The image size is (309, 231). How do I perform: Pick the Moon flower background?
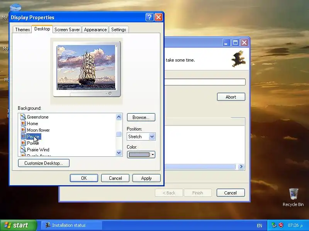tap(38, 130)
